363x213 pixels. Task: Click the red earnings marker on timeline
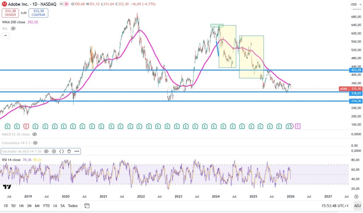point(26,126)
